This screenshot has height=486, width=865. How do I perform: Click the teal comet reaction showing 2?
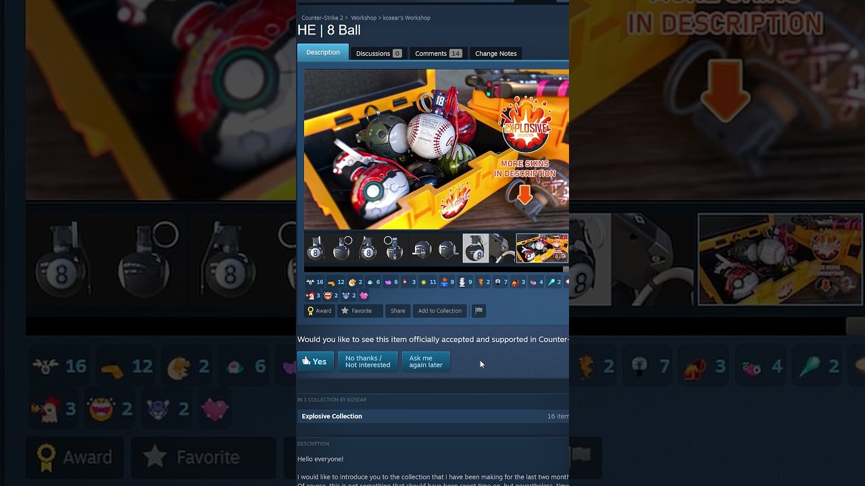554,282
